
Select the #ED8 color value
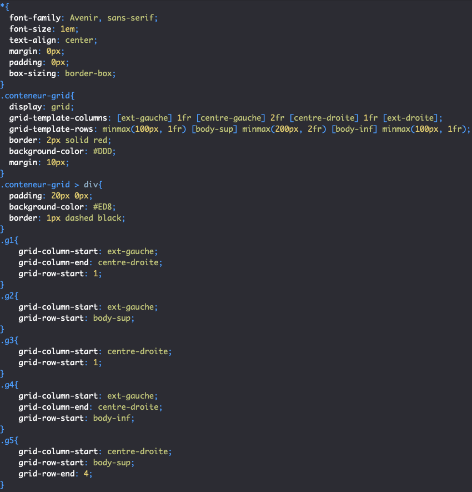pos(106,206)
